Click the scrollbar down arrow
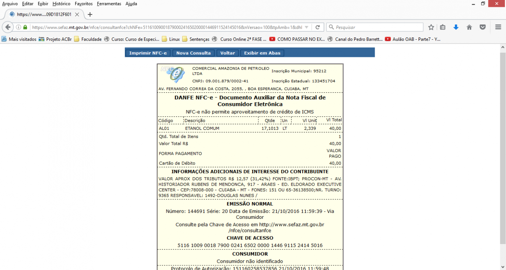This screenshot has height=270, width=506. 503,267
